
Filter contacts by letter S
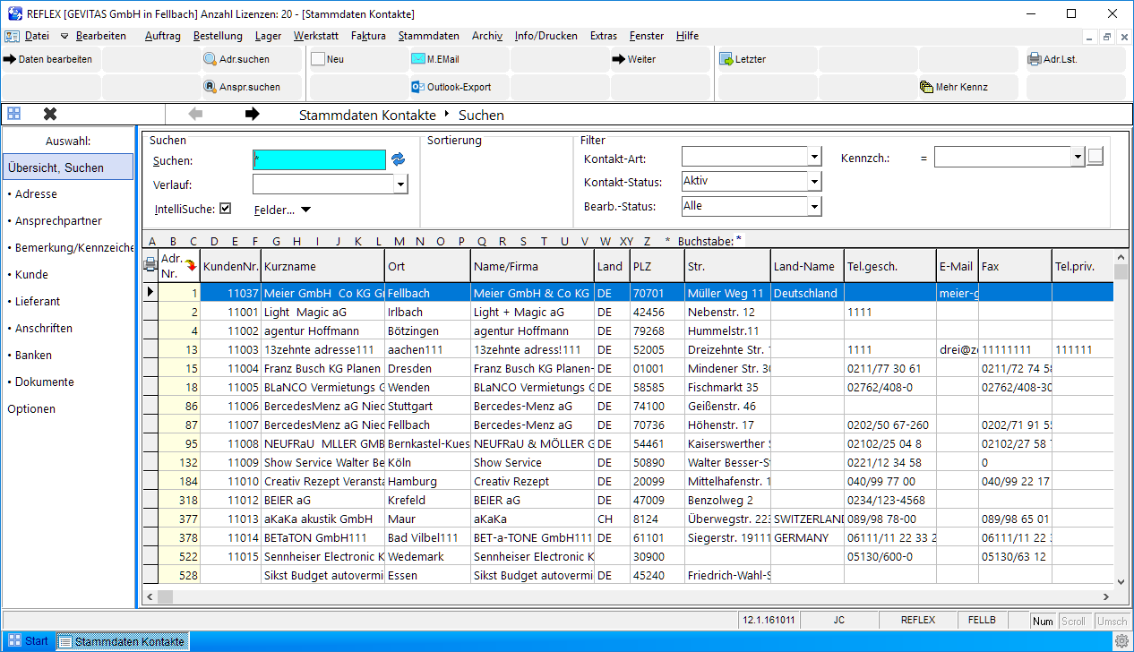(x=523, y=241)
